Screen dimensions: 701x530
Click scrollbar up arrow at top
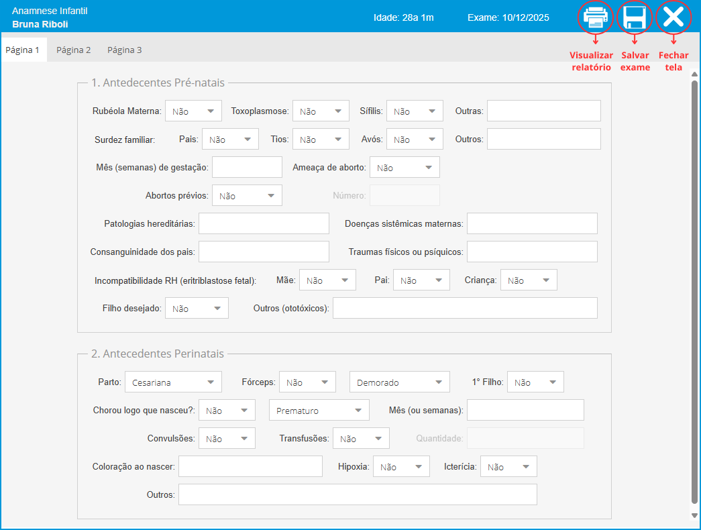coord(694,75)
